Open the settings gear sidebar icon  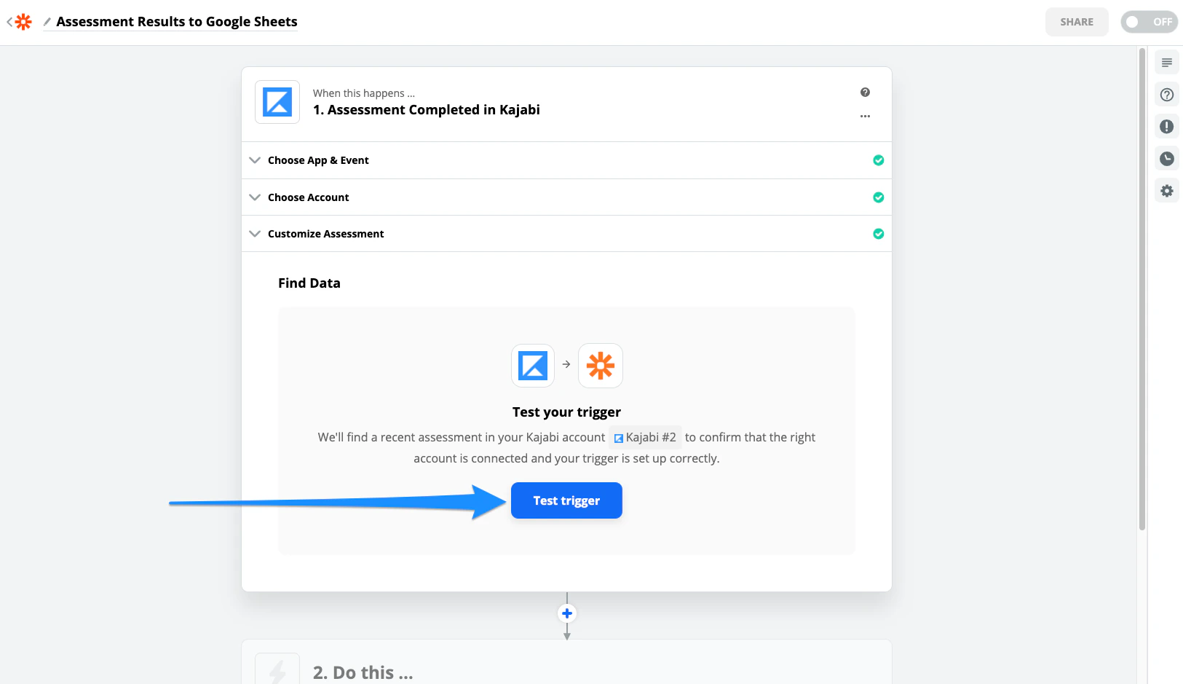1167,191
